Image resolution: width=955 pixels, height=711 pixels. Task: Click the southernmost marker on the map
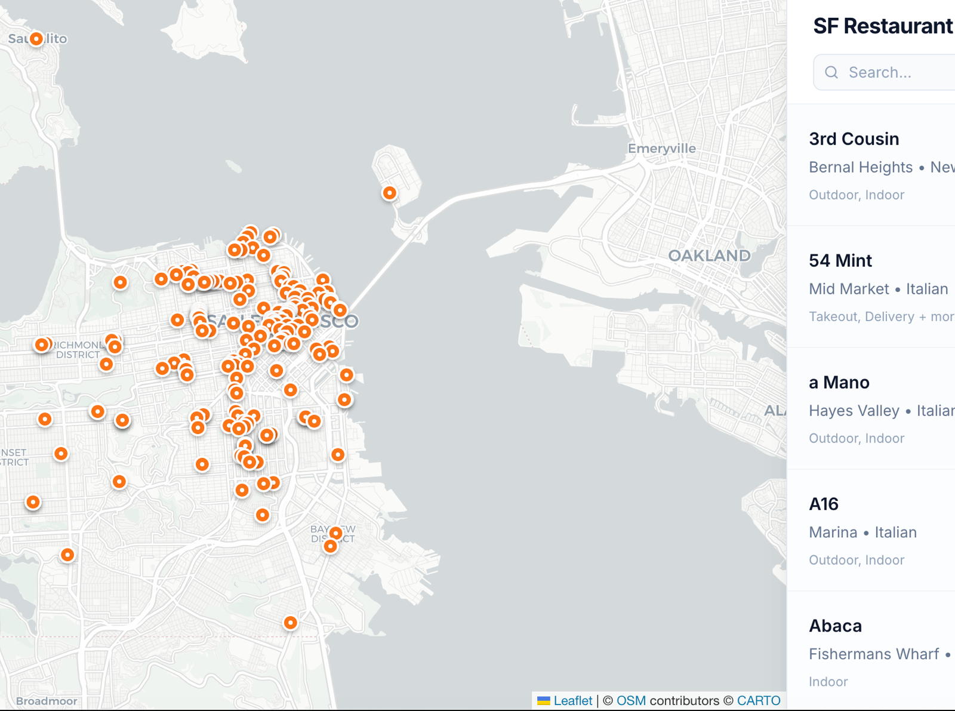point(290,623)
